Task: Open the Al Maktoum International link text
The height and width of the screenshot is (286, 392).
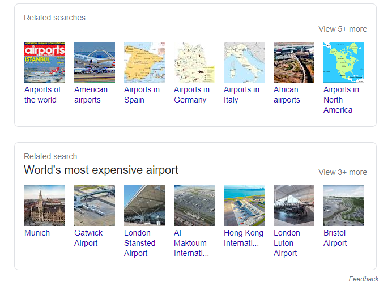Action: coord(191,243)
